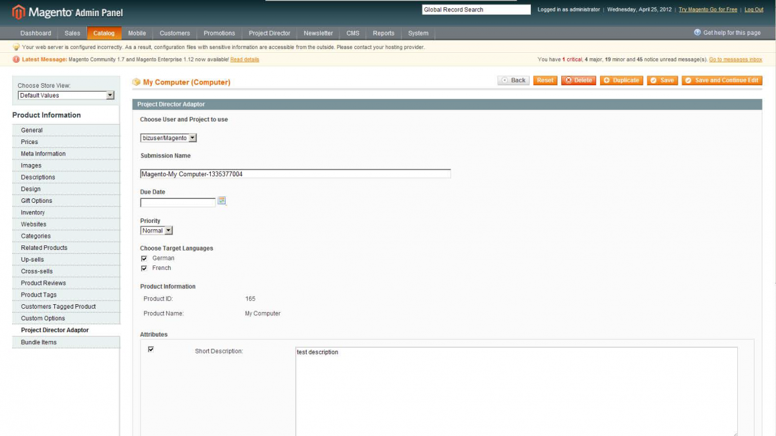Select the Descriptions tab
This screenshot has width=776, height=436.
tap(66, 178)
